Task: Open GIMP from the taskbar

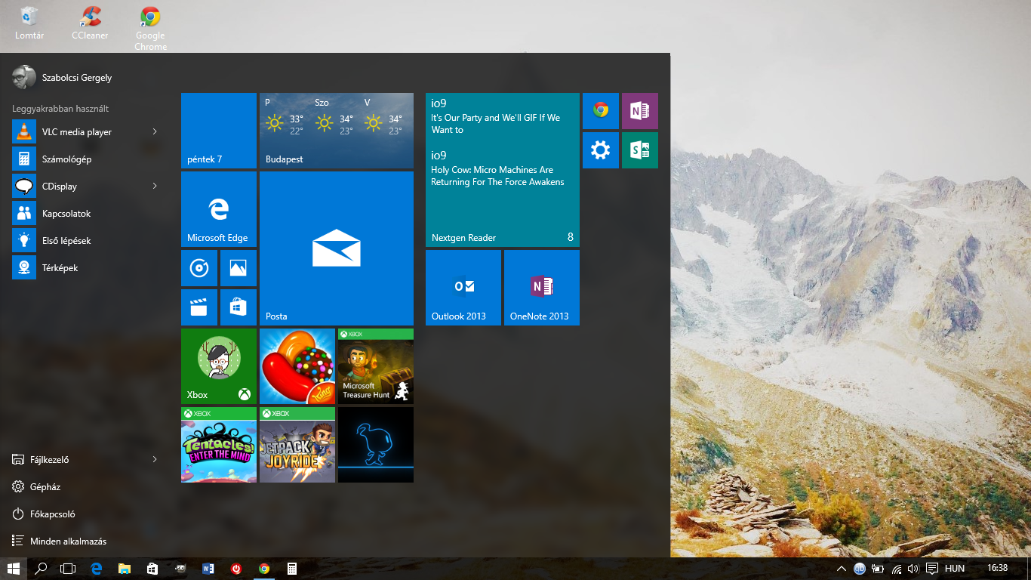Action: pyautogui.click(x=180, y=569)
